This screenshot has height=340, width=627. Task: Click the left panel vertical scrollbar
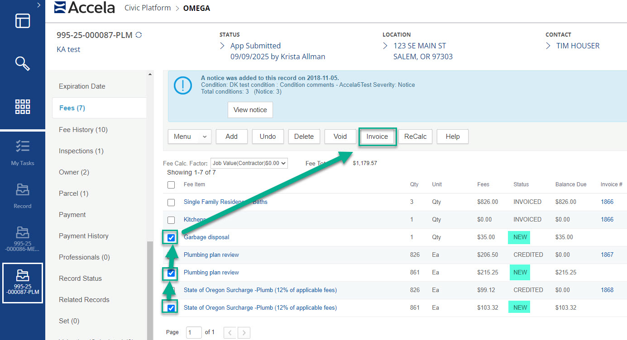150,289
